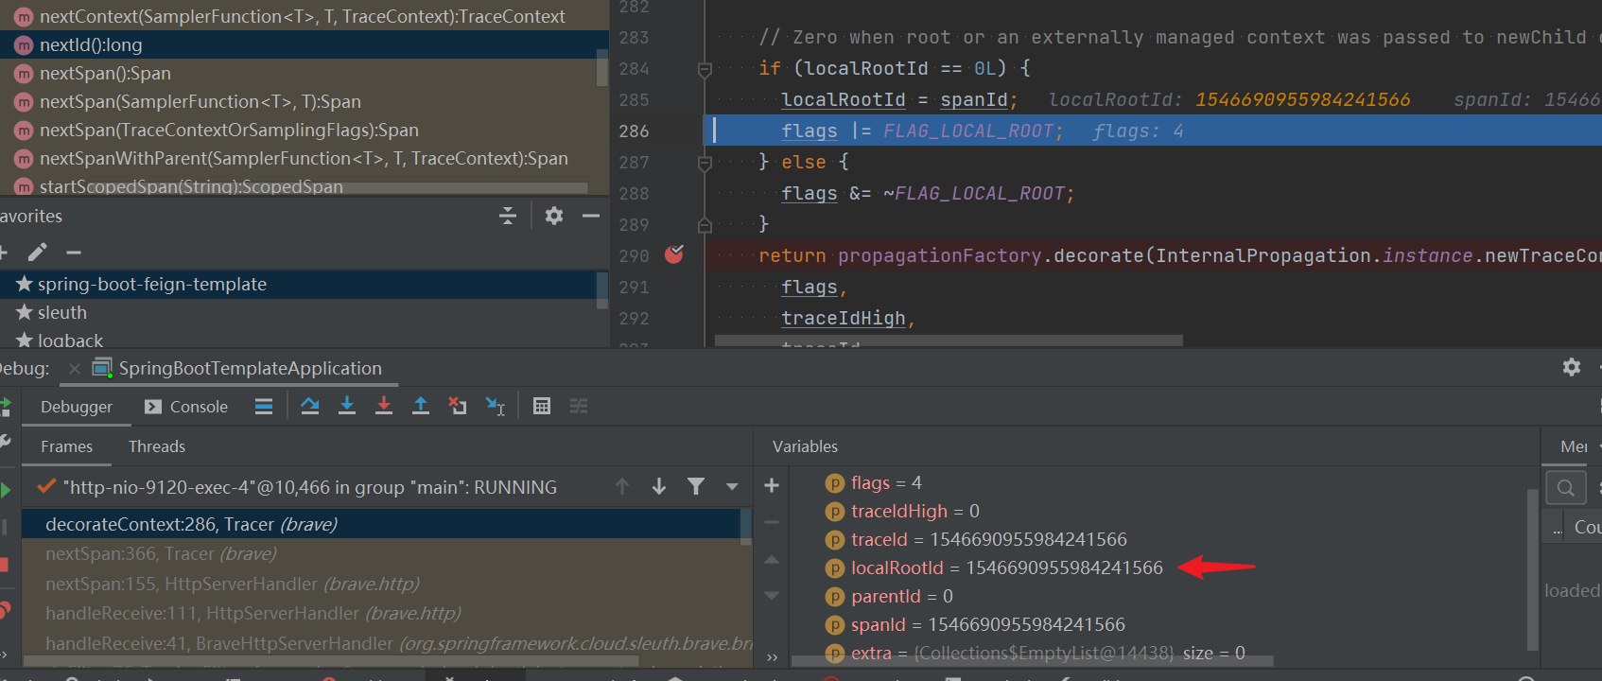This screenshot has width=1602, height=681.
Task: Click the frames filter funnel icon
Action: pos(696,486)
